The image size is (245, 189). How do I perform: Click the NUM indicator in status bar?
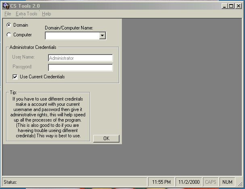point(228,182)
